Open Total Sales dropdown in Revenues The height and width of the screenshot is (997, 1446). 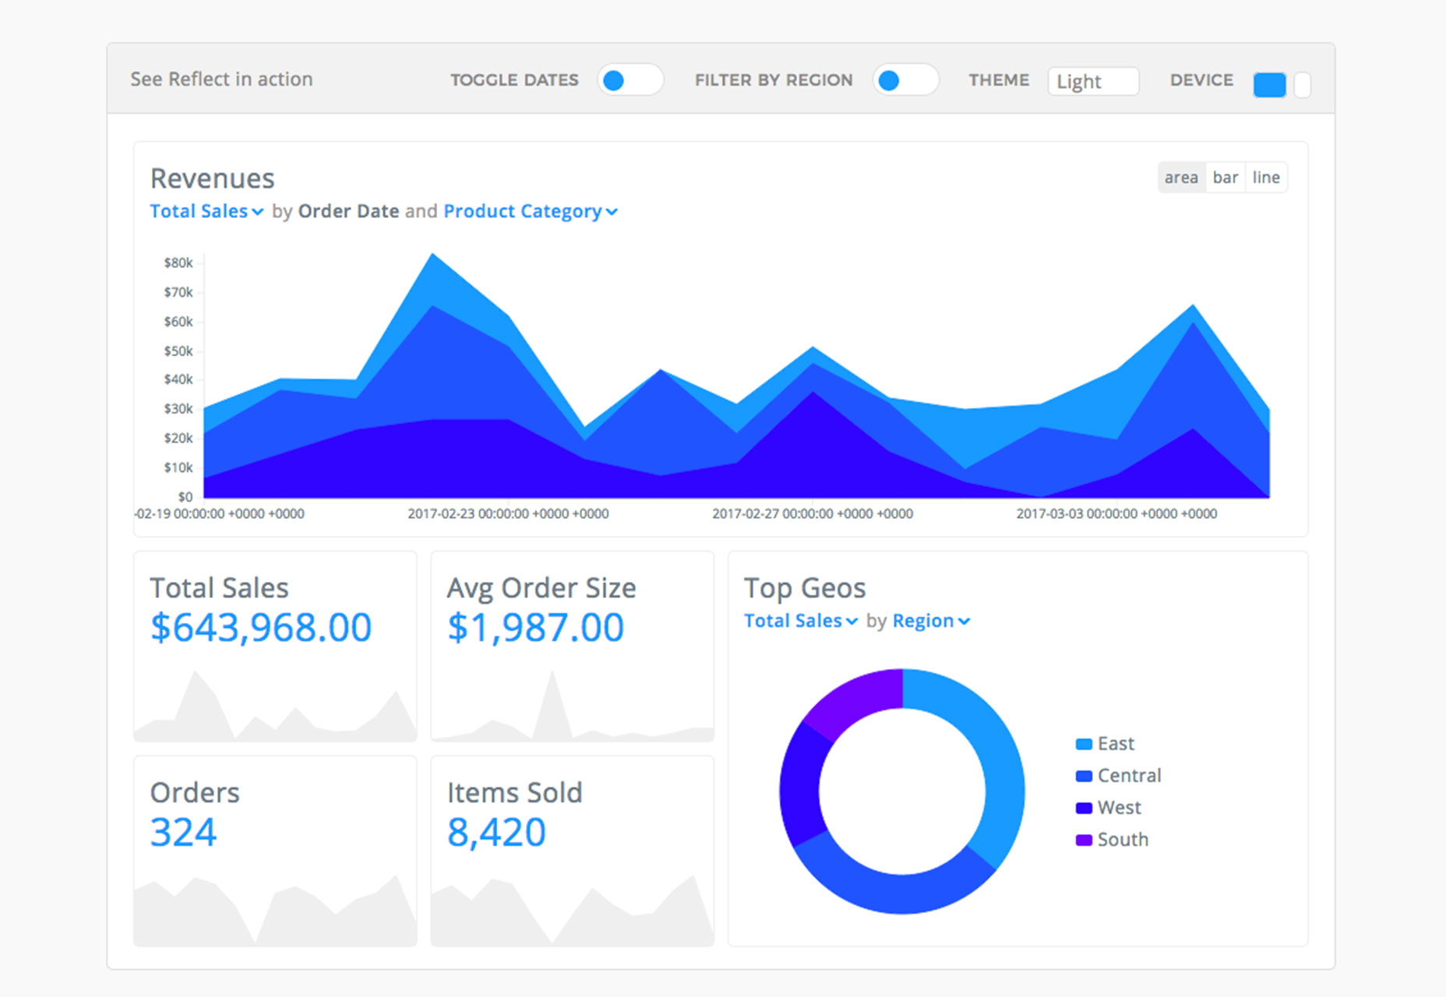tap(206, 211)
